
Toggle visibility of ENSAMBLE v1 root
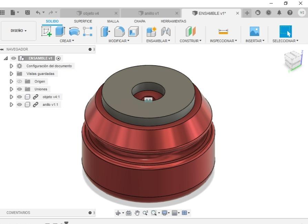pyautogui.click(x=13, y=58)
